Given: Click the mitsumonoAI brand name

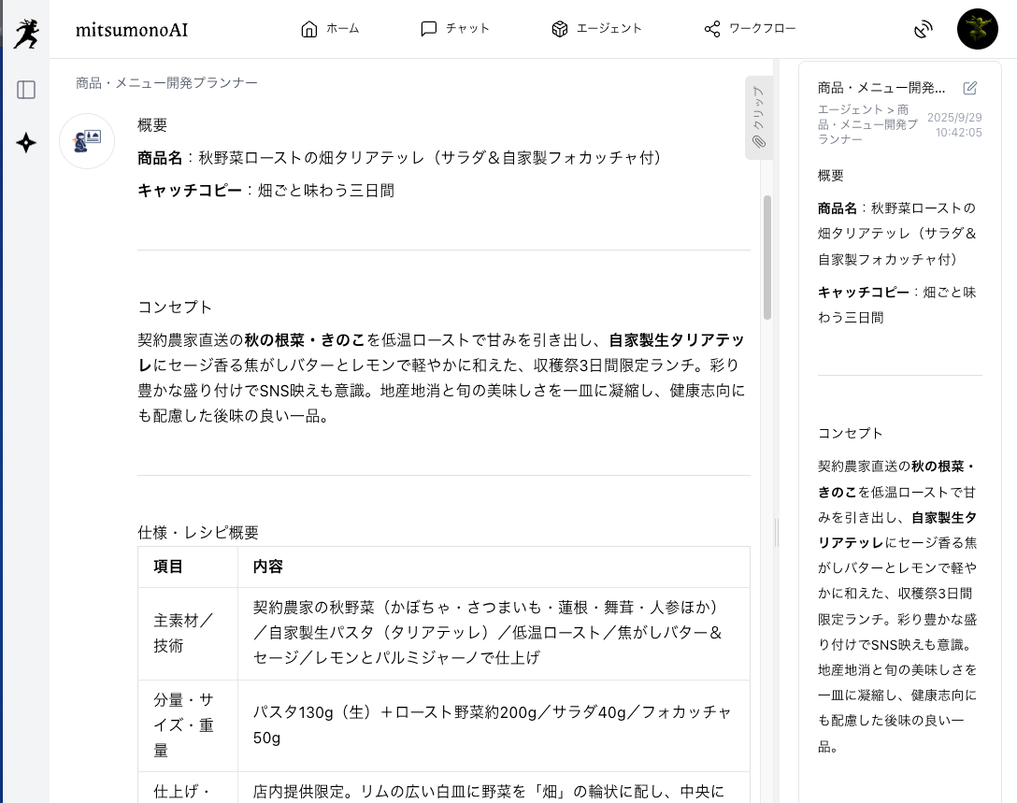Looking at the screenshot, I should tap(132, 30).
